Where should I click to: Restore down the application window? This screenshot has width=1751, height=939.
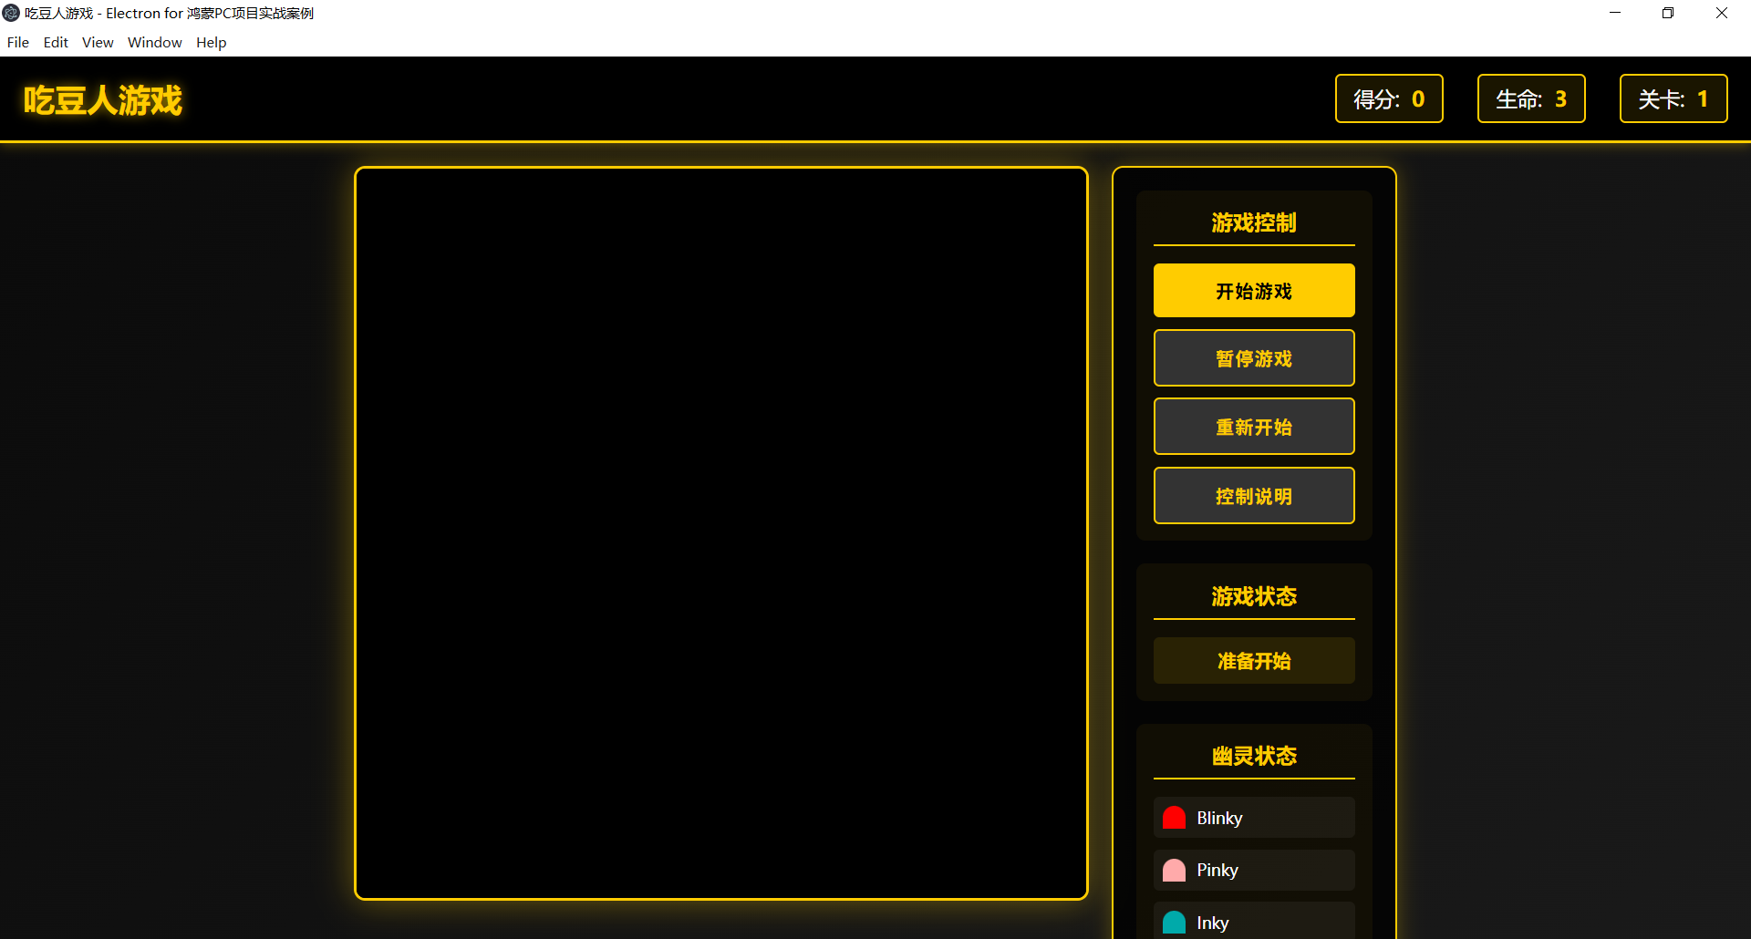pos(1668,13)
